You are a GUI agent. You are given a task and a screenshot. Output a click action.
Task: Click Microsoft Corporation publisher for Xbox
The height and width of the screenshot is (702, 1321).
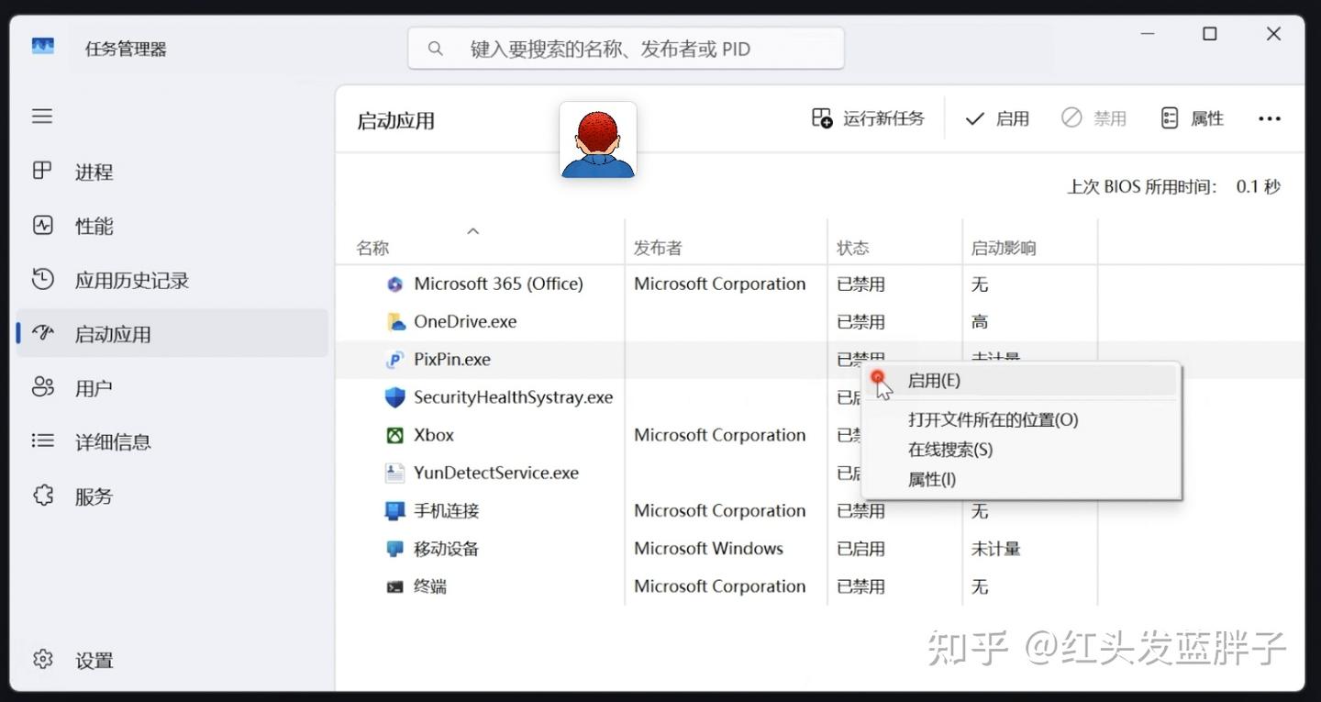coord(719,435)
